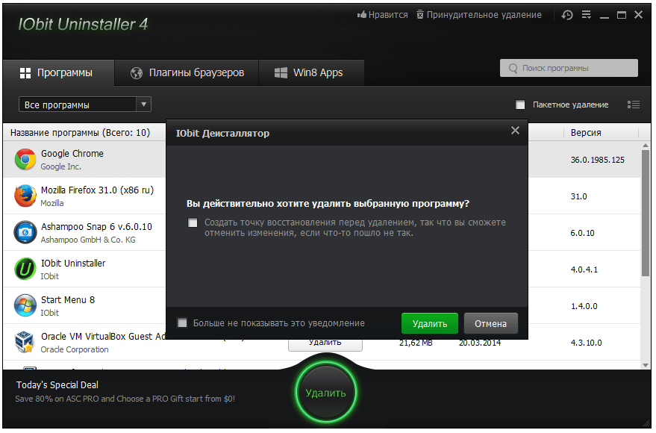Select the Google Chrome row name
The width and height of the screenshot is (656, 433).
point(72,154)
